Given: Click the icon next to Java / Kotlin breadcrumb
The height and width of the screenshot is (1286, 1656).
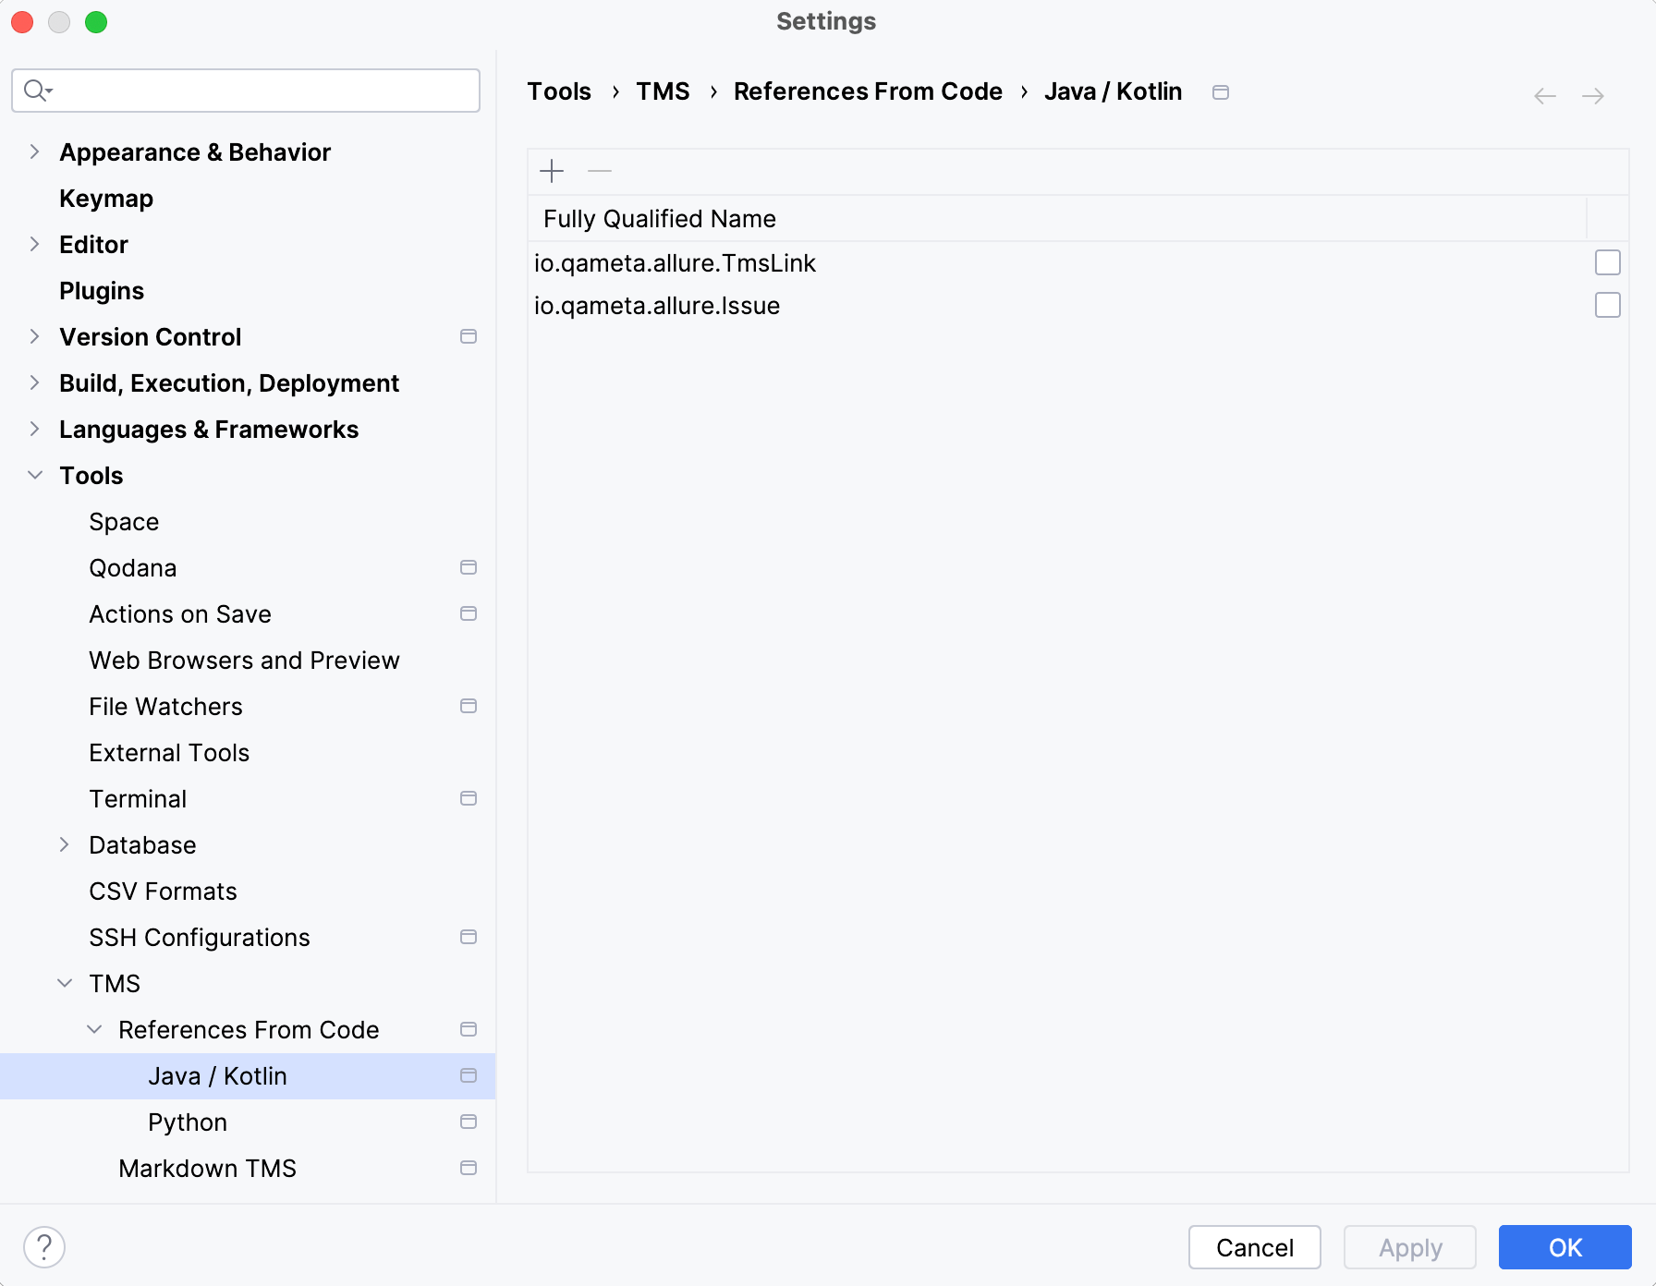Looking at the screenshot, I should pyautogui.click(x=1220, y=92).
